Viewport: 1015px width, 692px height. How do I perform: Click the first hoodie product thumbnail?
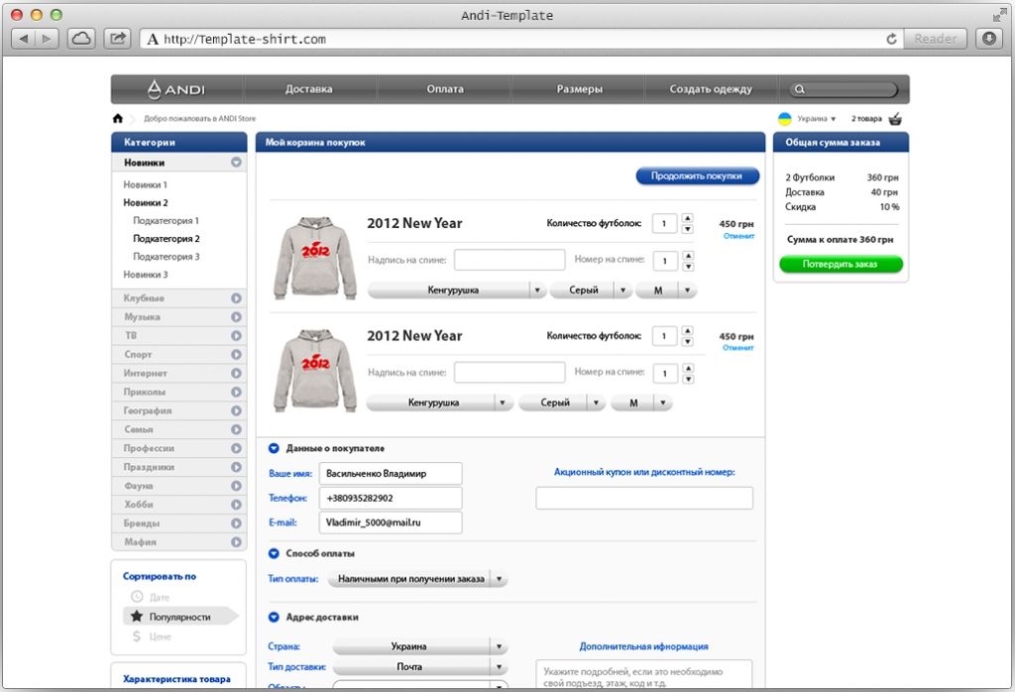[315, 259]
